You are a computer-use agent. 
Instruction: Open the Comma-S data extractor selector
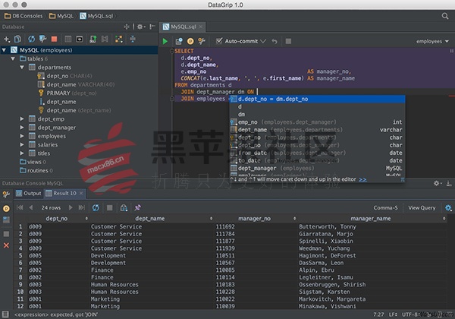[385, 207]
